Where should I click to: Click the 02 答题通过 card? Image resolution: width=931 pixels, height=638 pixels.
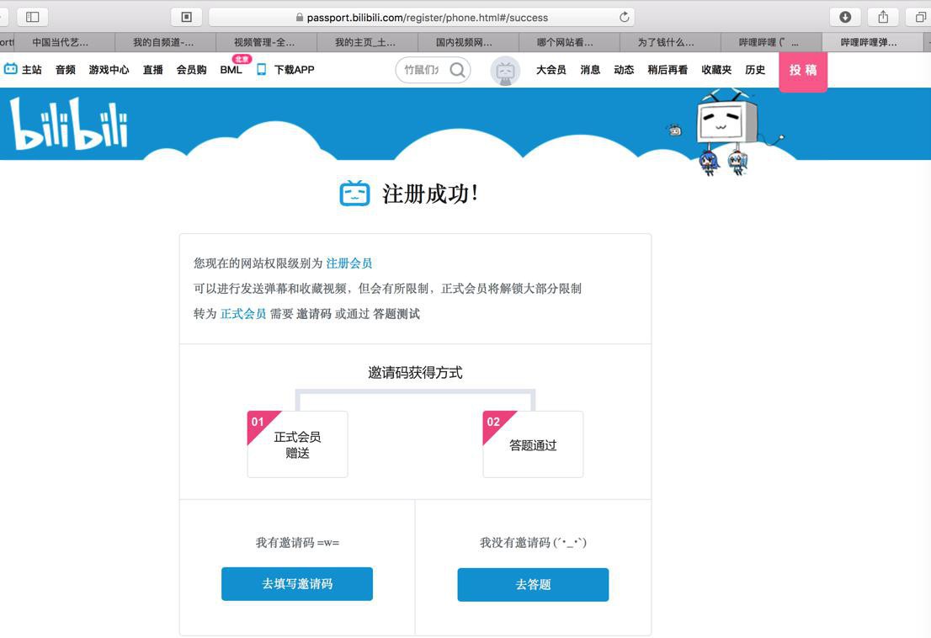(x=533, y=444)
